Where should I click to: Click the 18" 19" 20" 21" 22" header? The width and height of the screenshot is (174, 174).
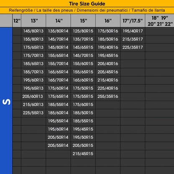[x=160, y=20]
